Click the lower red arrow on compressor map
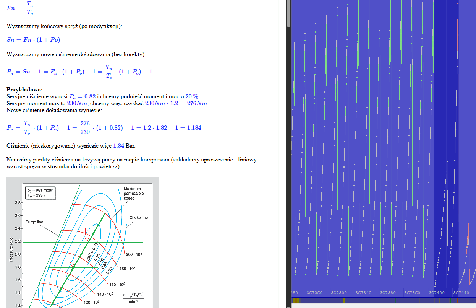This screenshot has height=308, width=476. pos(72,262)
